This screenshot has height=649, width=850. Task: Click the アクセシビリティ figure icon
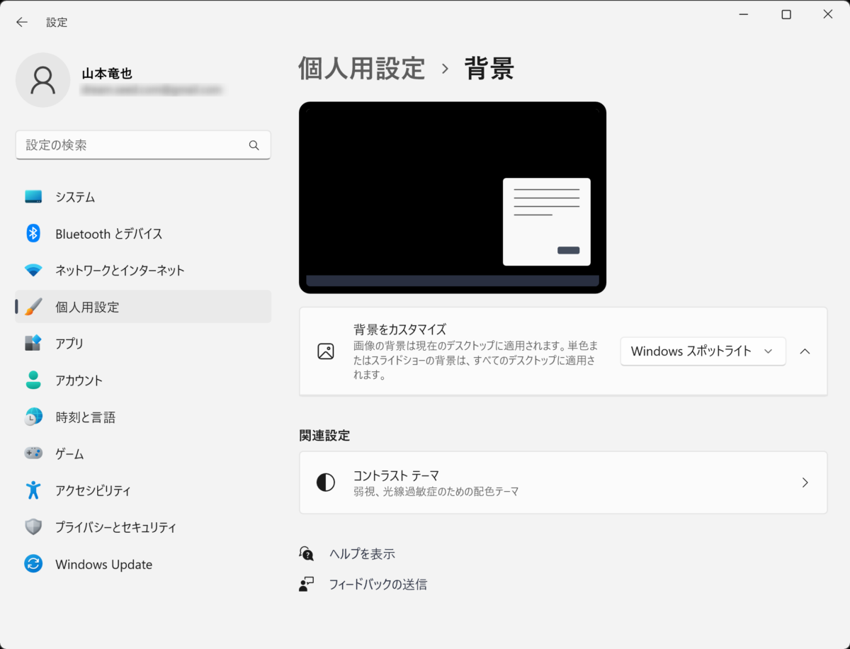(x=33, y=490)
